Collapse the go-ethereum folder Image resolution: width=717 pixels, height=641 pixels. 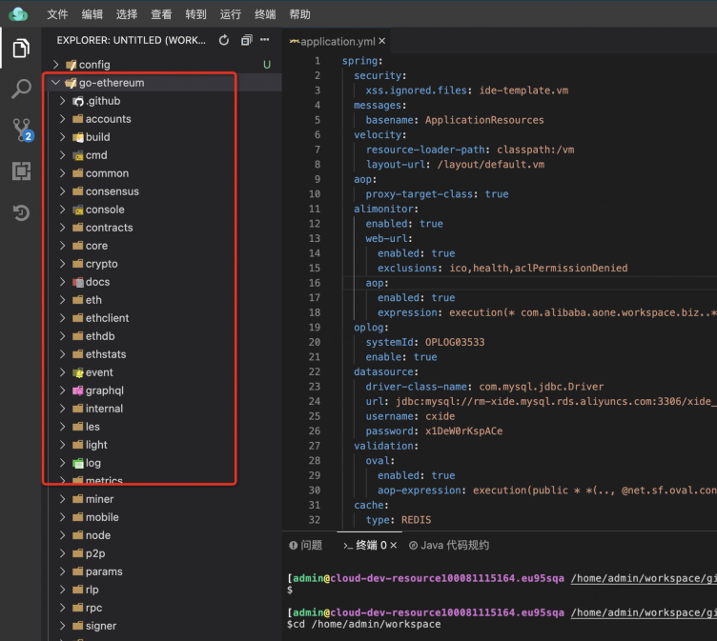(x=55, y=83)
